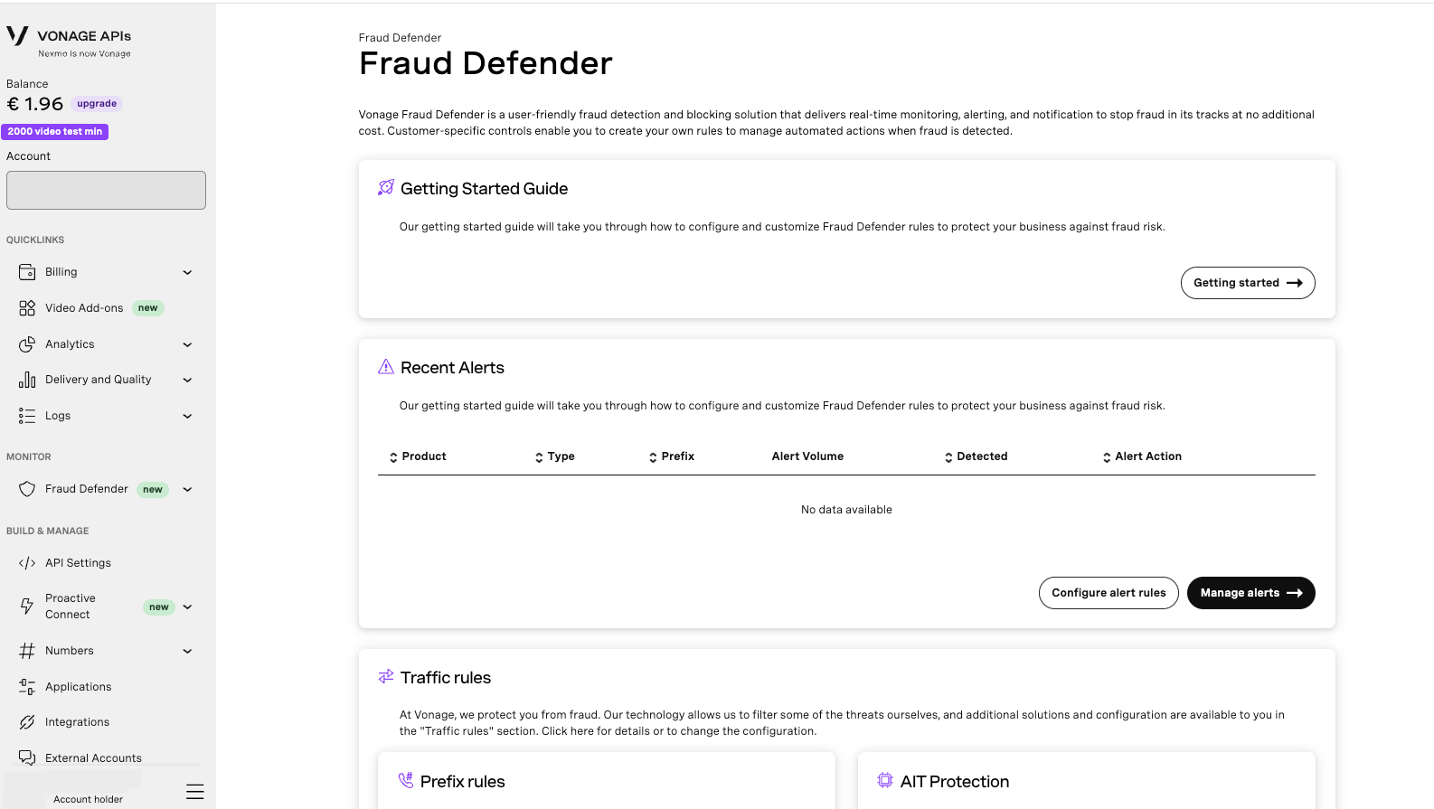Expand the Proactive Connect chevron
The height and width of the screenshot is (809, 1434).
[187, 607]
